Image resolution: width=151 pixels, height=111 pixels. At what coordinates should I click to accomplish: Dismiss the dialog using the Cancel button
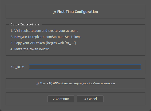(x=90, y=99)
